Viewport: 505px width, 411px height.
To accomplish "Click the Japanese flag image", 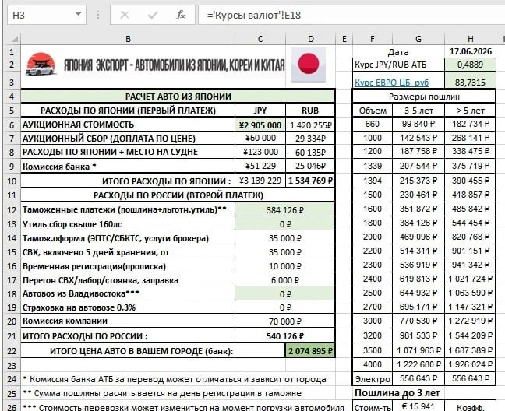I will pyautogui.click(x=309, y=65).
